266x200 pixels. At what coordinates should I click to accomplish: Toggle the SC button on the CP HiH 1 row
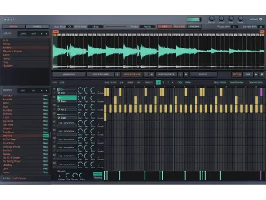pos(55,105)
